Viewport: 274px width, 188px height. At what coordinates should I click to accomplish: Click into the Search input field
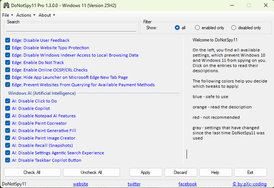tap(71, 28)
